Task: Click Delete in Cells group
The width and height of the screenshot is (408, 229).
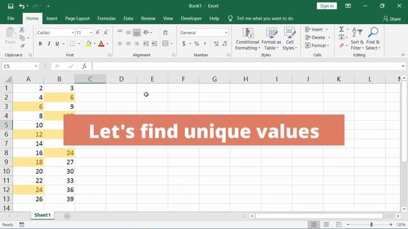Action: point(317,38)
